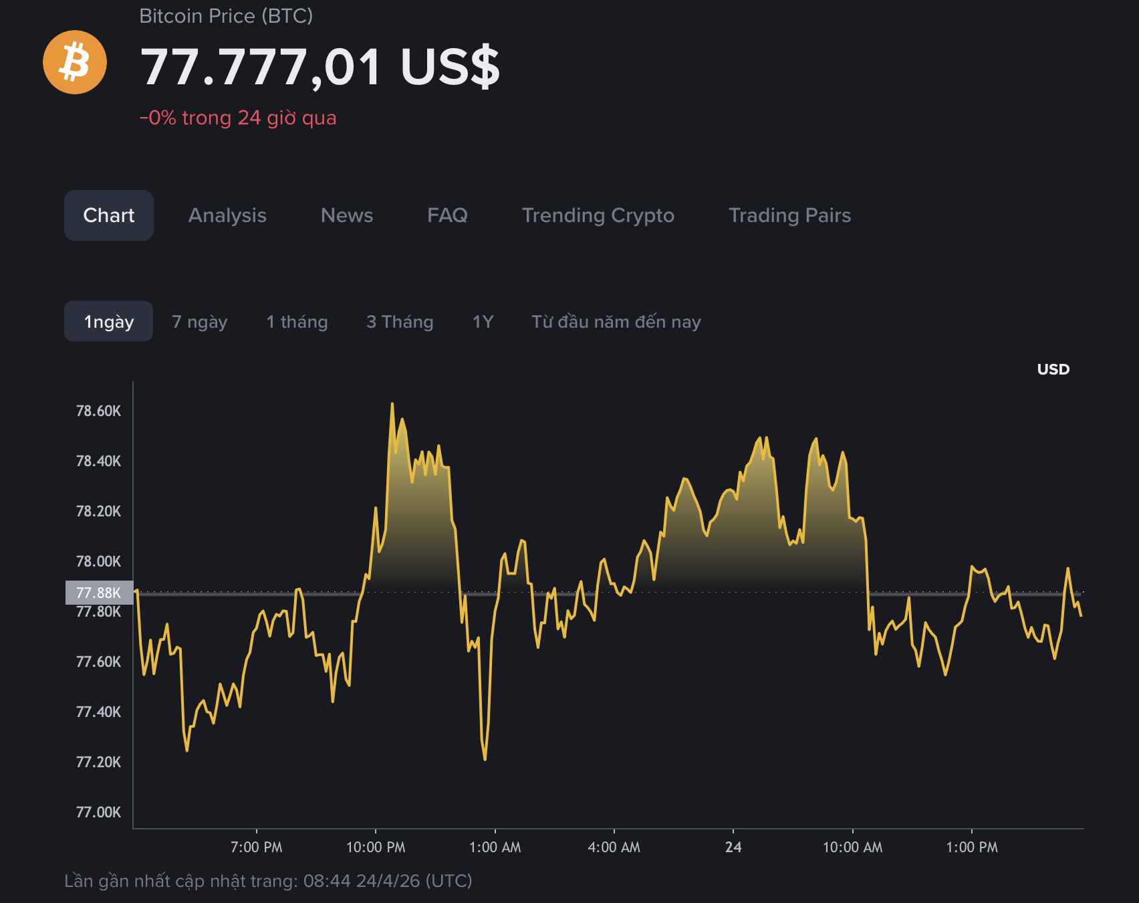Switch to the Analysis tab
1139x903 pixels.
(x=227, y=215)
